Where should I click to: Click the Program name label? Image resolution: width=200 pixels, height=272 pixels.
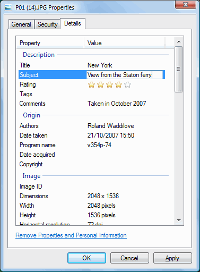tap(38, 145)
